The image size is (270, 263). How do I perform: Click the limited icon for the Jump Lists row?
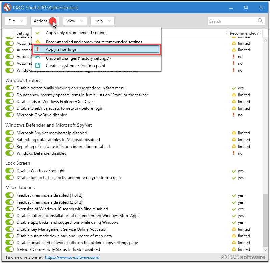[234, 95]
